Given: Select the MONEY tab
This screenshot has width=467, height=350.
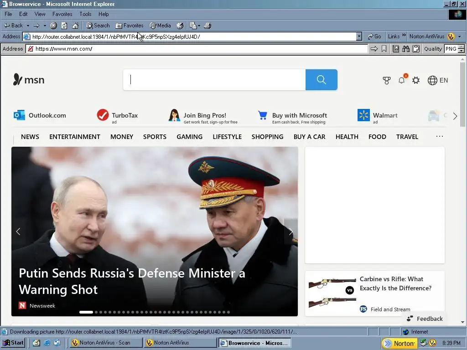Looking at the screenshot, I should pyautogui.click(x=122, y=137).
